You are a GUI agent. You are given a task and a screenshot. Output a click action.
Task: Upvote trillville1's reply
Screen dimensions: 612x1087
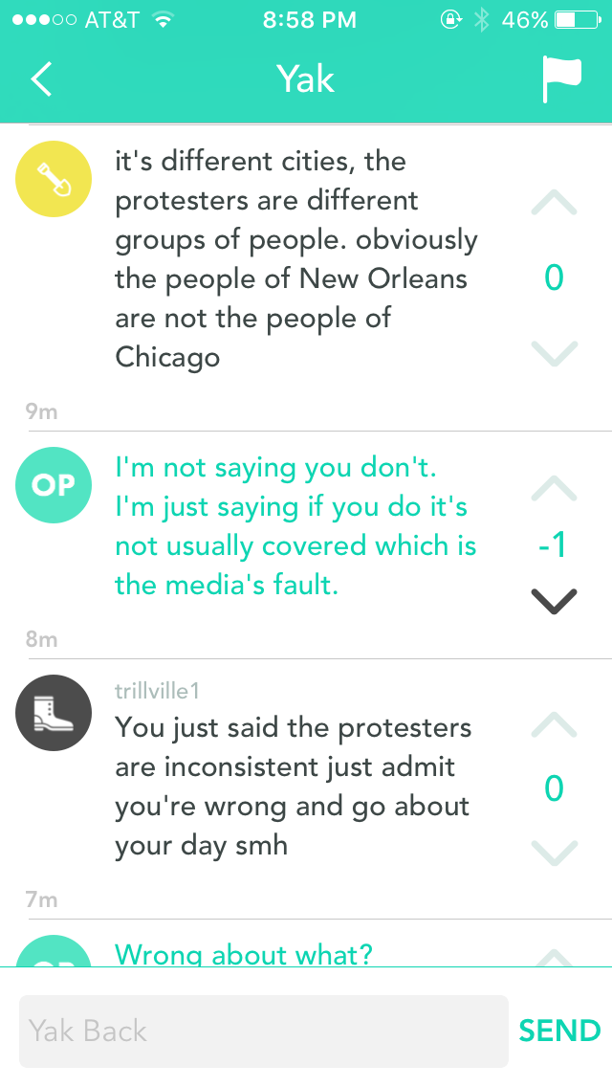pos(554,724)
